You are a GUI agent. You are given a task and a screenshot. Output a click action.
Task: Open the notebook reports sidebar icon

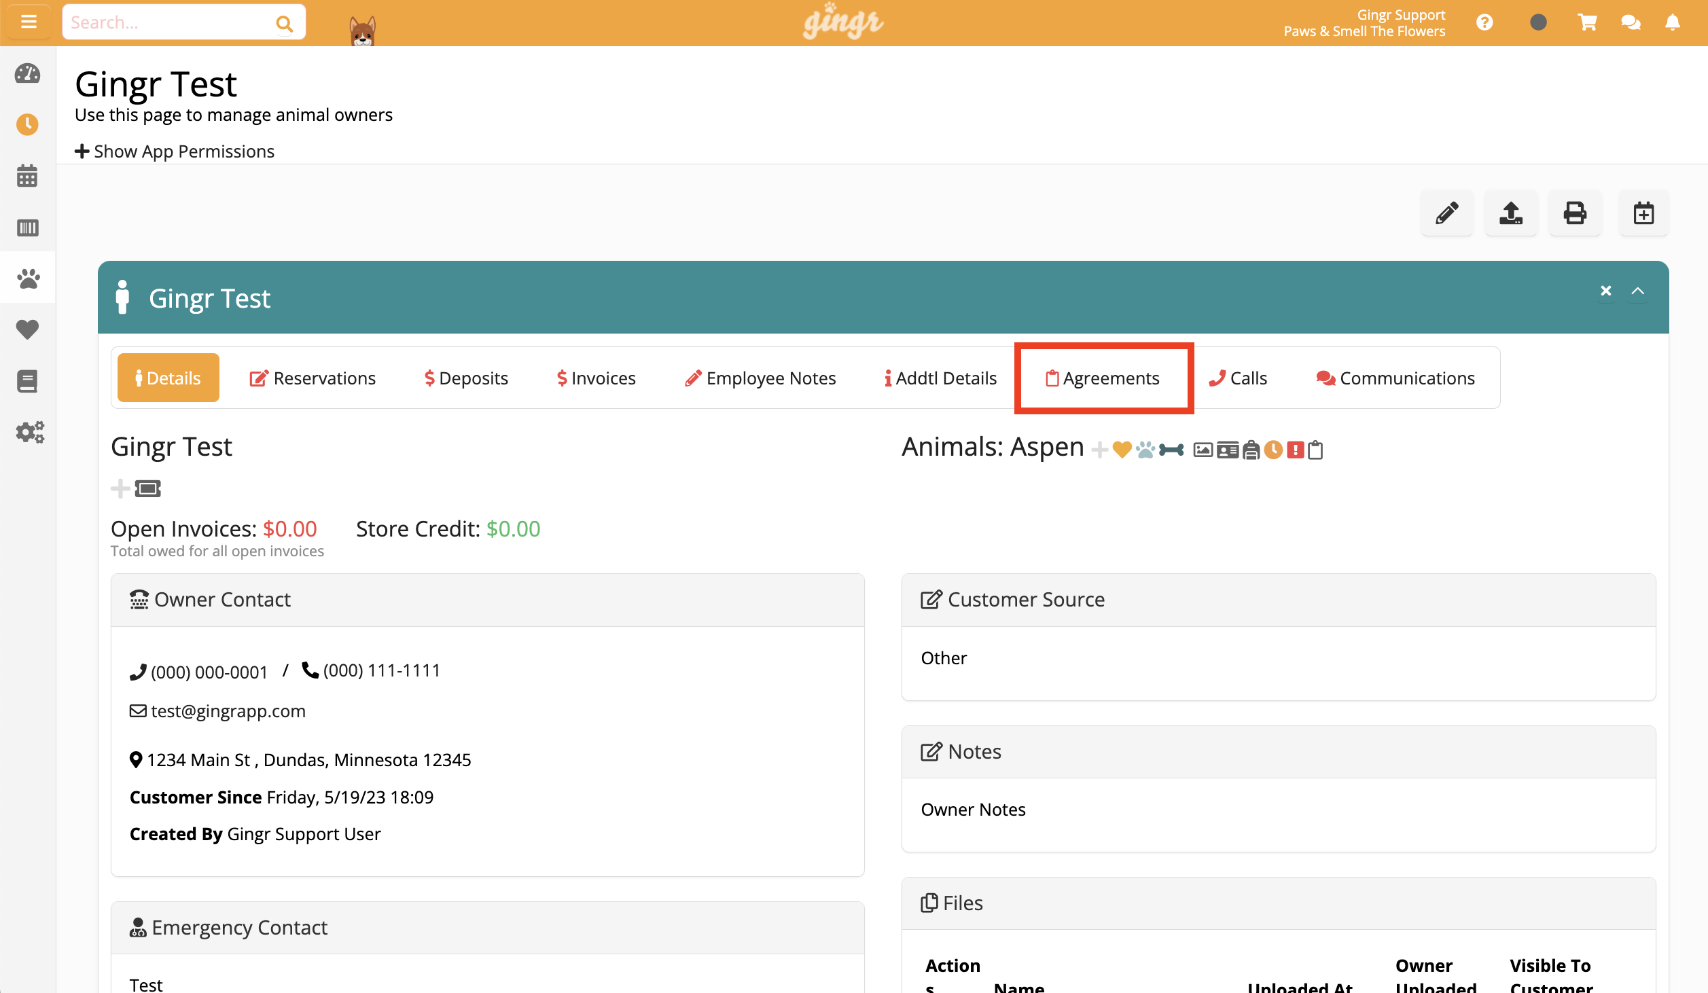point(27,381)
